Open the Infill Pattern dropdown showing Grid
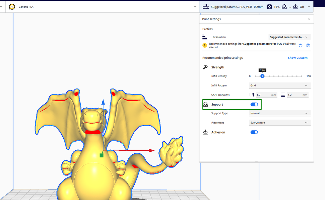325x200 pixels. pyautogui.click(x=279, y=85)
